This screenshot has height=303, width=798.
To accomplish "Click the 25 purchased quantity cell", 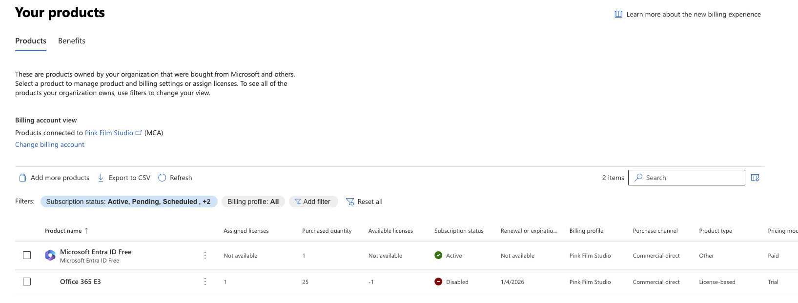I will [x=305, y=282].
